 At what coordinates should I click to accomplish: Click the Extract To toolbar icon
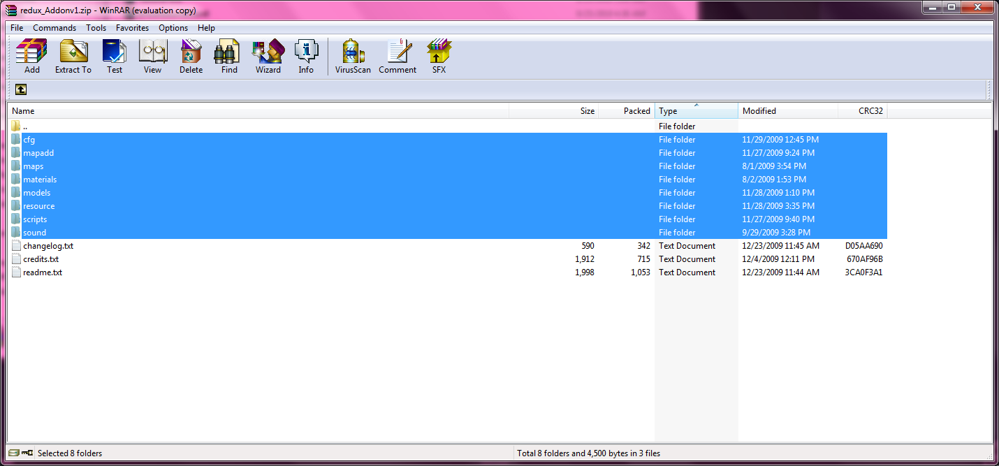coord(73,56)
